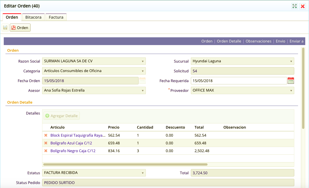
Task: Click the Cantidad column header
Action: 145,127
